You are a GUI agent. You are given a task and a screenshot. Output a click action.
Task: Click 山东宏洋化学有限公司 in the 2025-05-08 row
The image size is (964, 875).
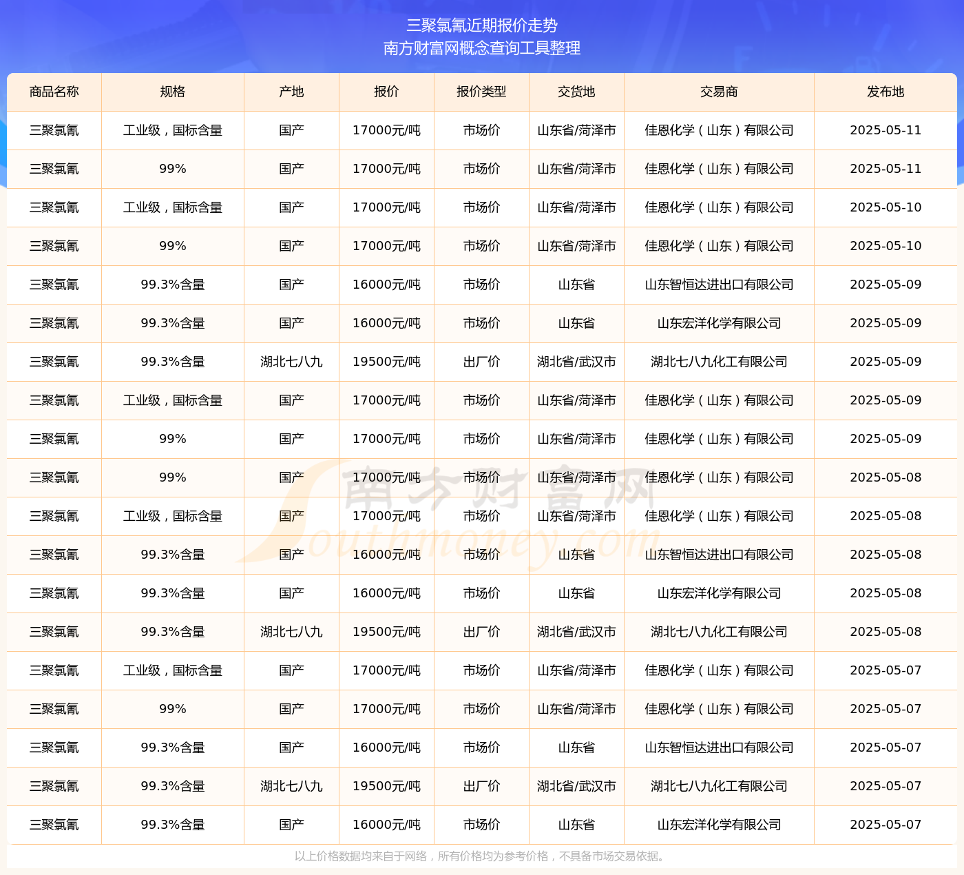coord(719,593)
